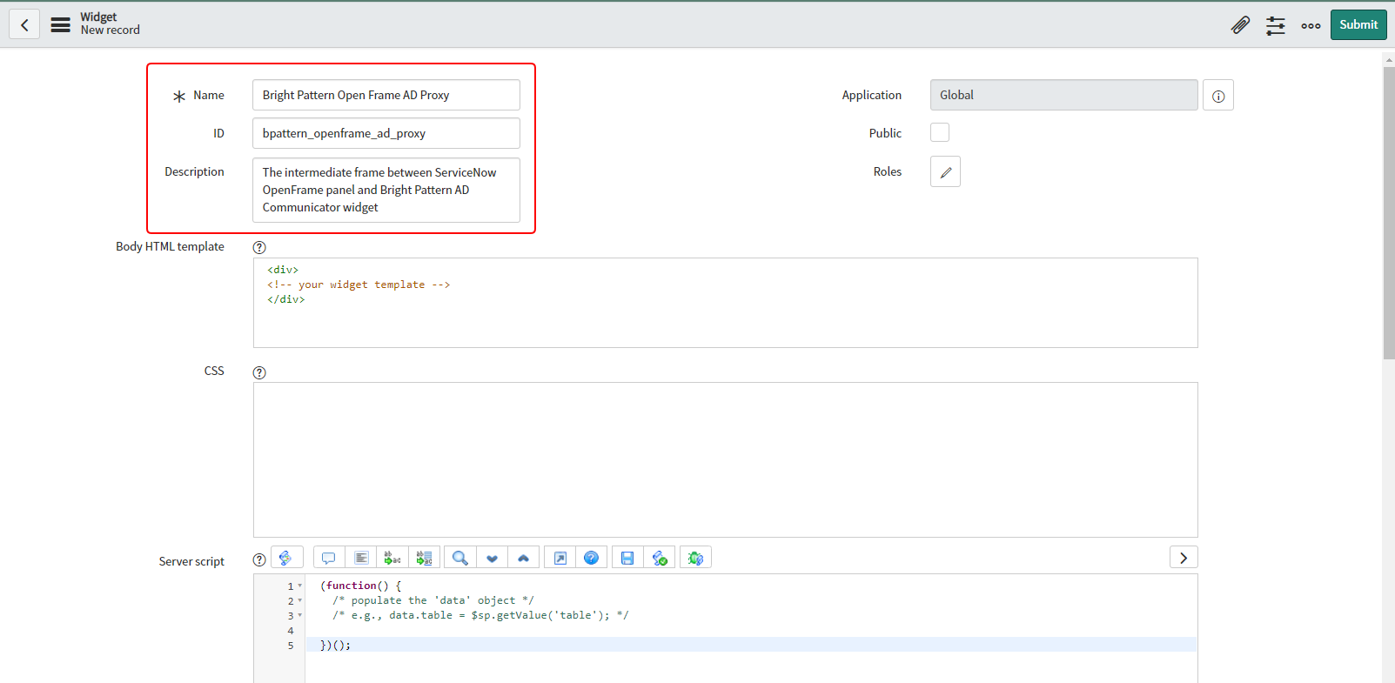
Task: Find next using down chevron icon
Action: pyautogui.click(x=492, y=558)
